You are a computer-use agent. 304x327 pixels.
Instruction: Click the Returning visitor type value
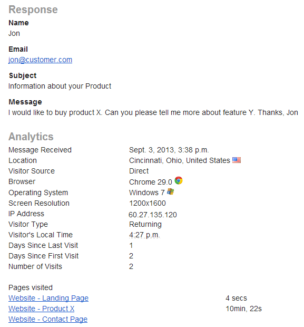(x=145, y=224)
